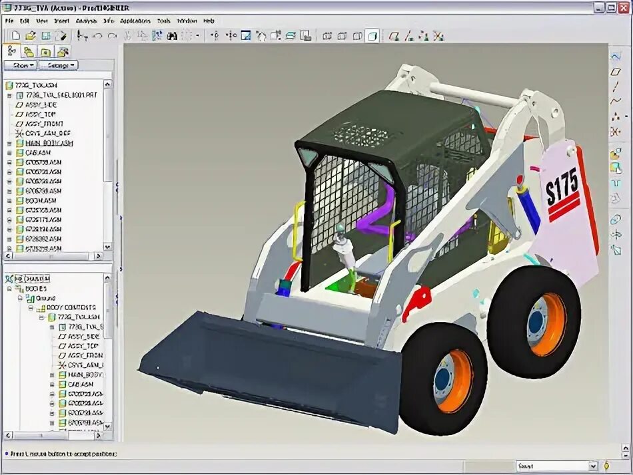633x475 pixels.
Task: Click the chain link icon in right toolbar
Action: coord(615,220)
